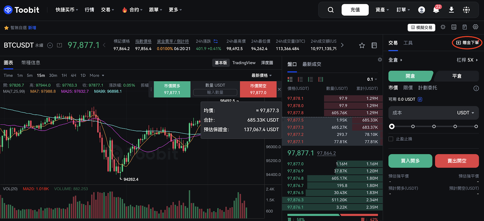
Task: Open trading settings gear icon
Action: 476,27
